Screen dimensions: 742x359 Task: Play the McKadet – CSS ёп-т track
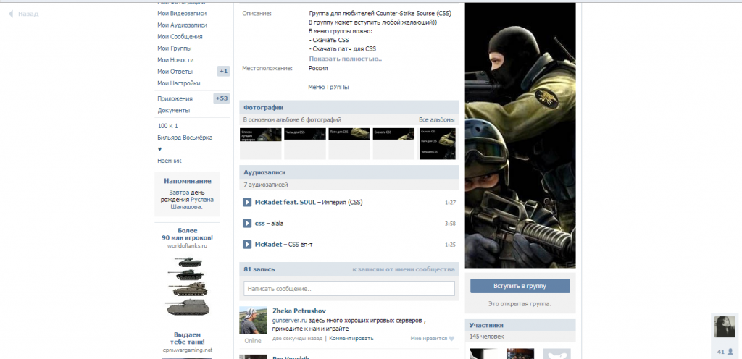(246, 245)
